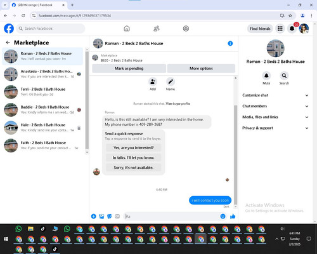Focus the Search Facebook field

pyautogui.click(x=51, y=29)
